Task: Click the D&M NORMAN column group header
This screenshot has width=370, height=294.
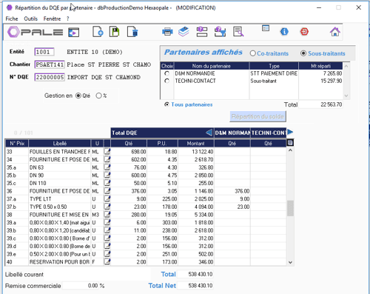Action: point(232,133)
